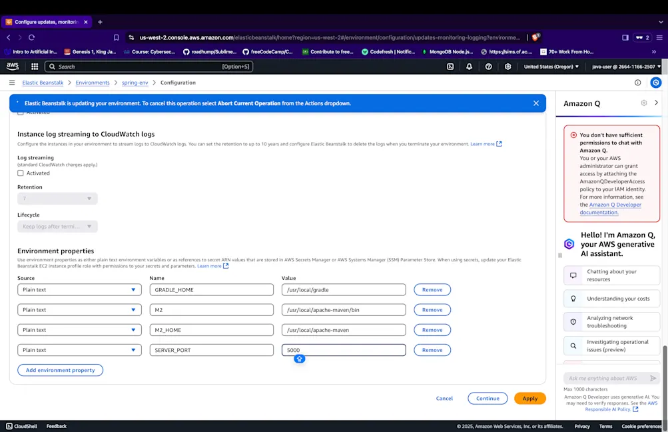The width and height of the screenshot is (668, 432).
Task: Open the java-user account menu
Action: pyautogui.click(x=626, y=67)
